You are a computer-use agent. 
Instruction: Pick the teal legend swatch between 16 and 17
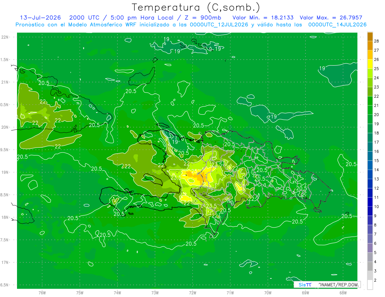pos(370,147)
